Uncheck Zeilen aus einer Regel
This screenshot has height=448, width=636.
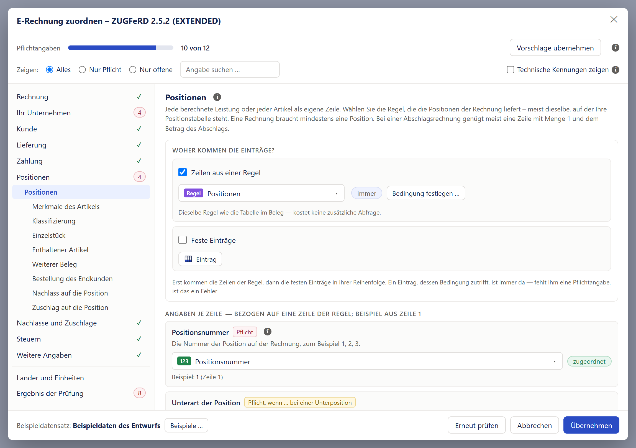pos(183,172)
